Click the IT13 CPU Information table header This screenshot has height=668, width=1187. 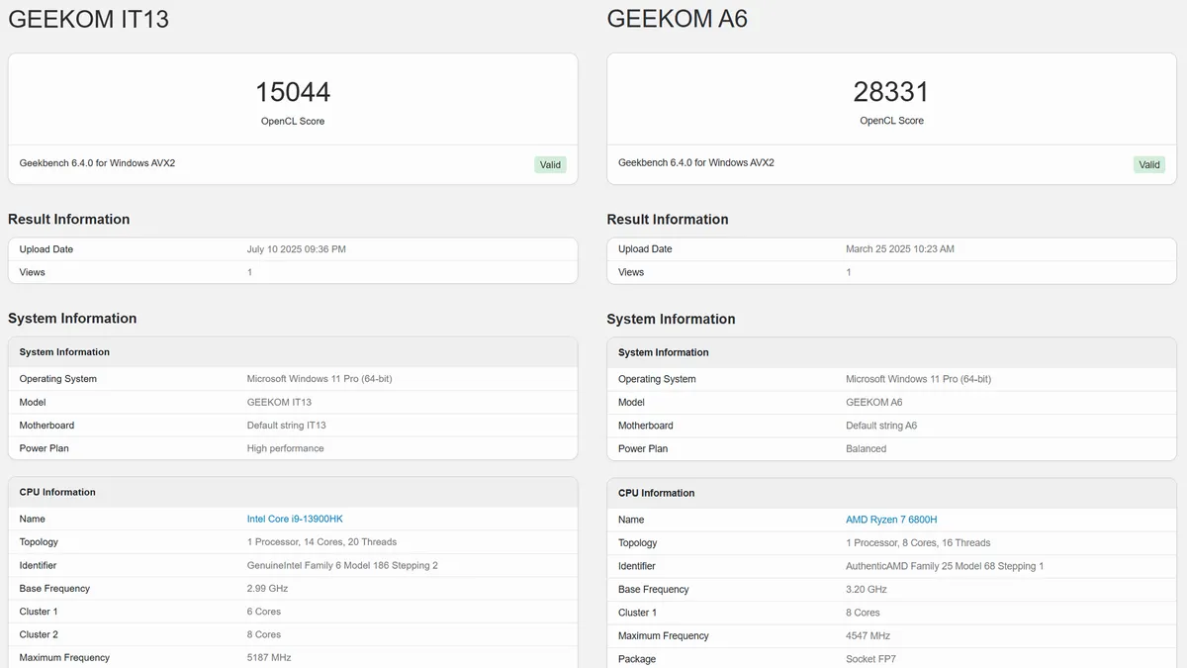point(57,492)
